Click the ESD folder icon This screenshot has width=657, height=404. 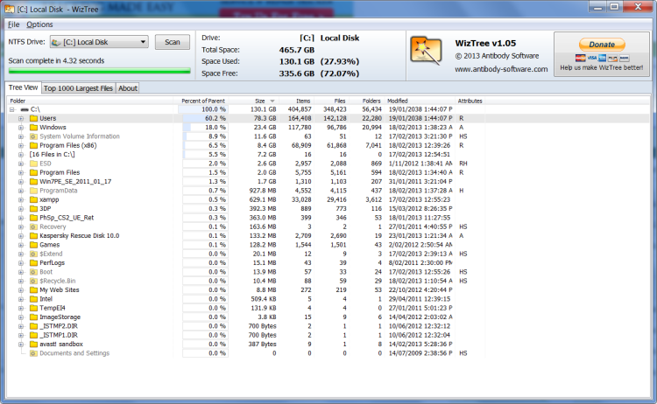[x=34, y=164]
